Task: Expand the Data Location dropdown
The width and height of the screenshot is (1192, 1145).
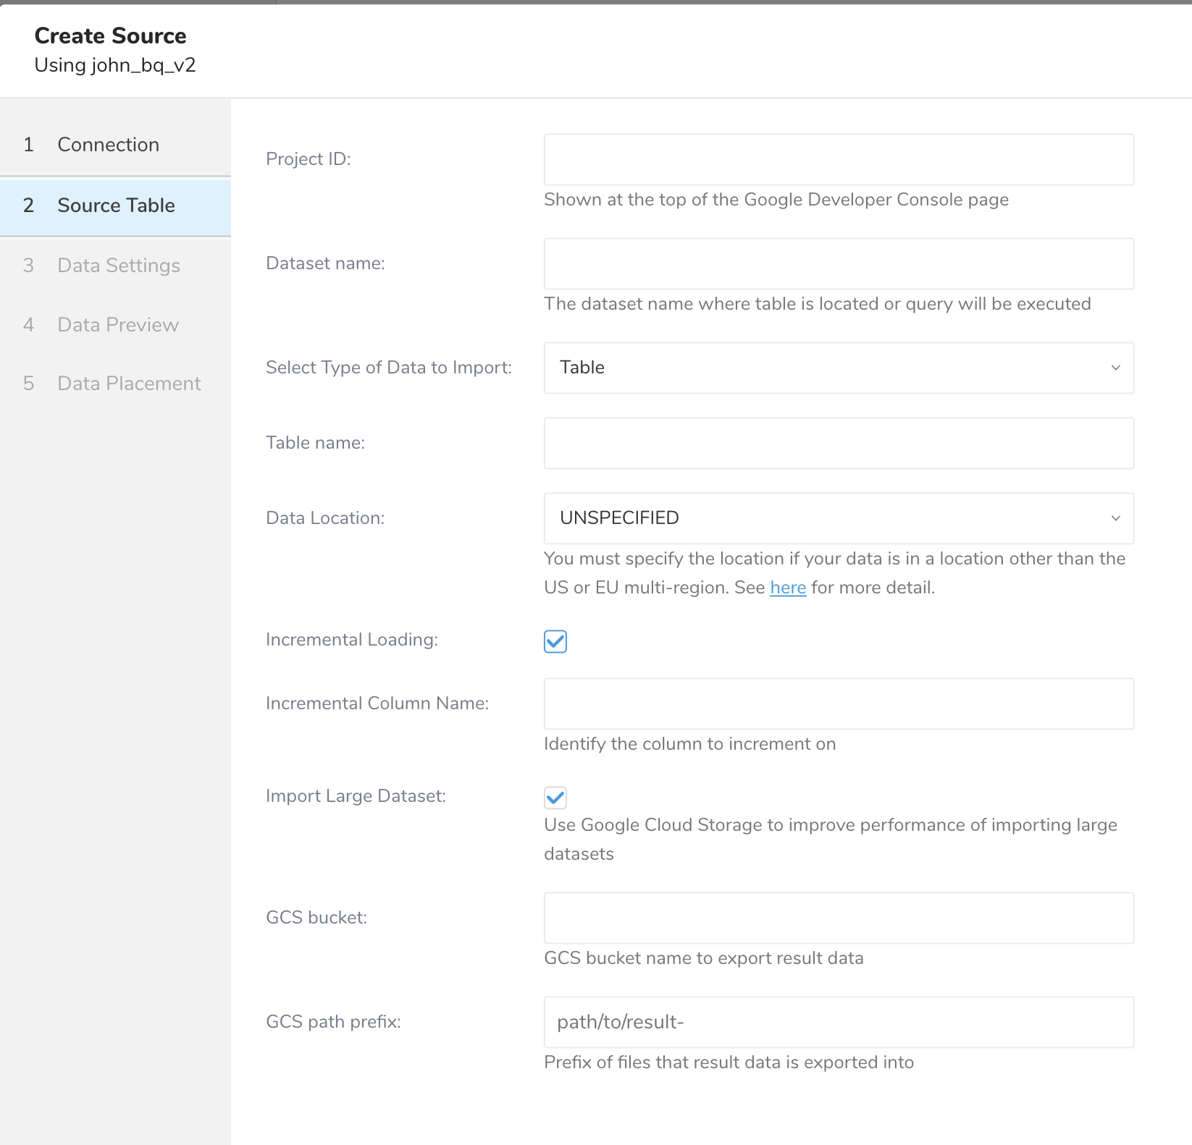Action: [838, 518]
